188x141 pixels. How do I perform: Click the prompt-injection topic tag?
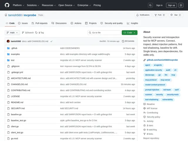[x=152, y=90]
